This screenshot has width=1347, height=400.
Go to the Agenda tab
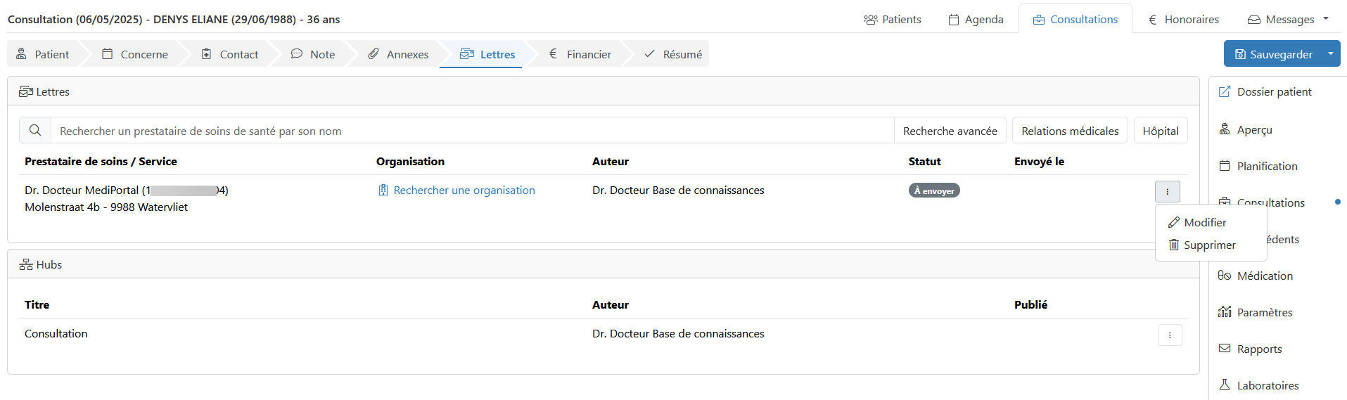(x=976, y=19)
